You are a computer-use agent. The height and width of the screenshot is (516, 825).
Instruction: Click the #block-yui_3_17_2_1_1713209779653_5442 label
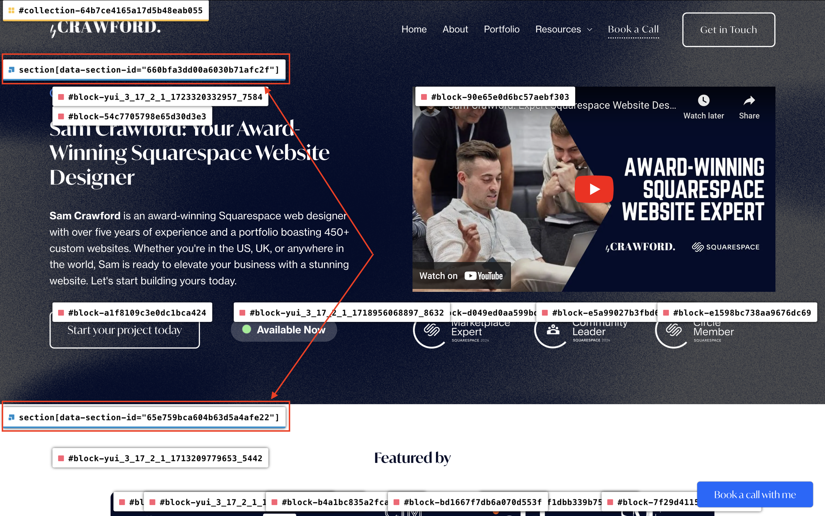click(160, 458)
